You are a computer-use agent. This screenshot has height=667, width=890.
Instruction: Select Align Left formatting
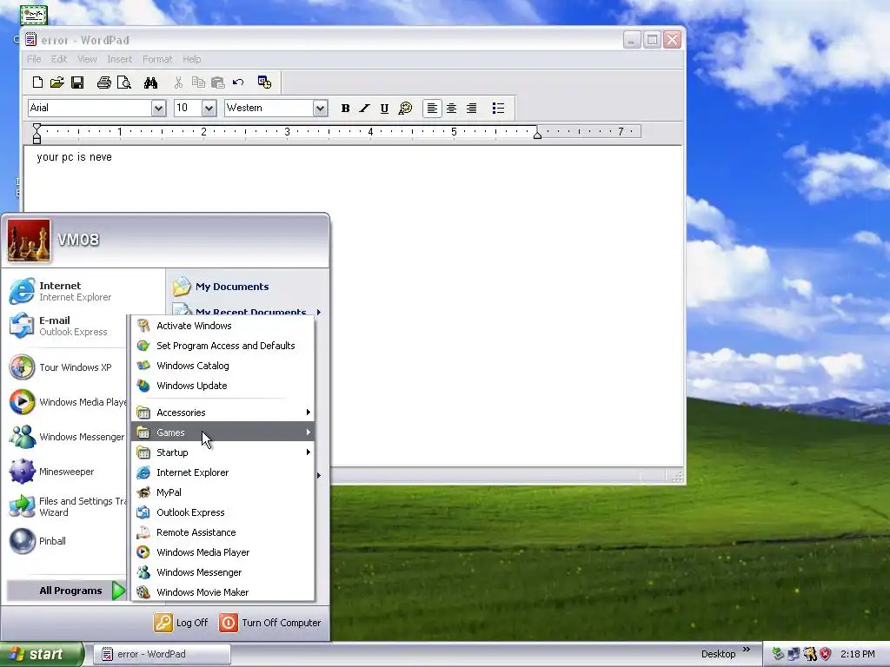coord(432,109)
